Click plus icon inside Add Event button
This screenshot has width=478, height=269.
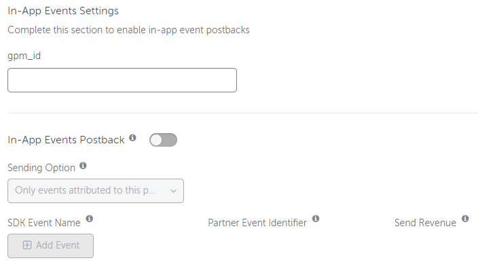[x=27, y=245]
